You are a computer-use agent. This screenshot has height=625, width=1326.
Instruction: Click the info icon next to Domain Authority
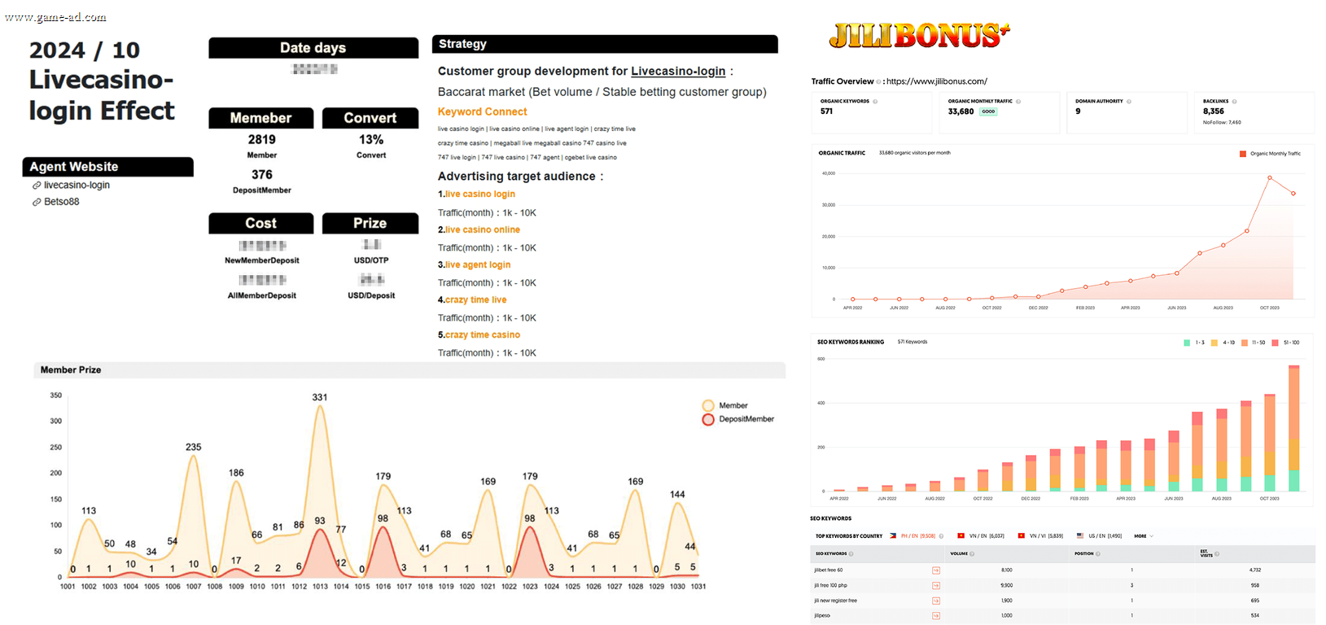pos(1128,102)
